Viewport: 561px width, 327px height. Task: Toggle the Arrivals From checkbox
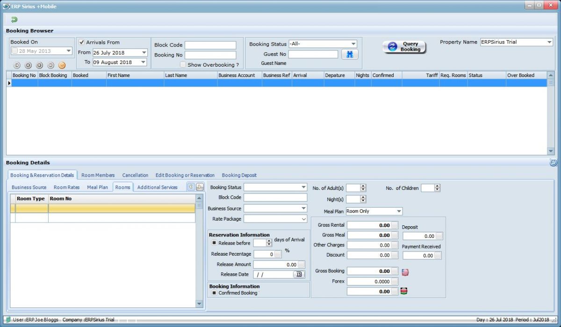click(82, 42)
